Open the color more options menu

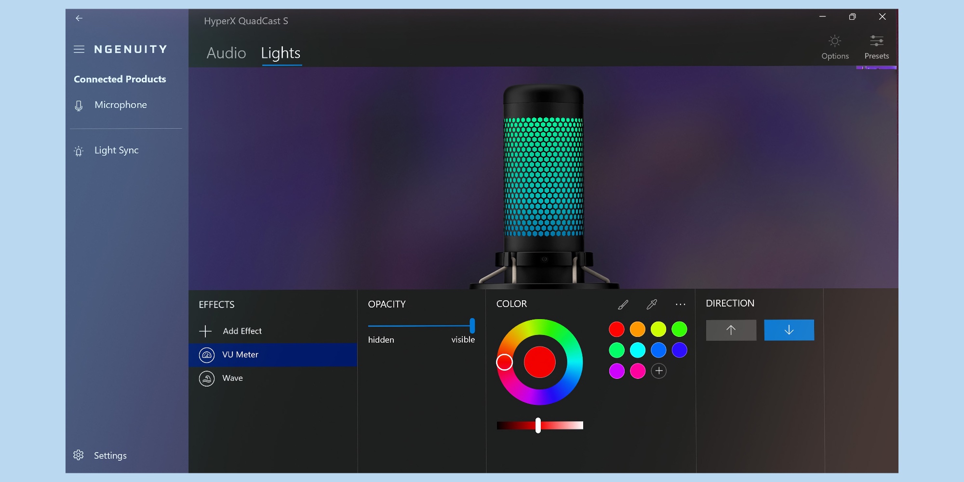point(681,305)
